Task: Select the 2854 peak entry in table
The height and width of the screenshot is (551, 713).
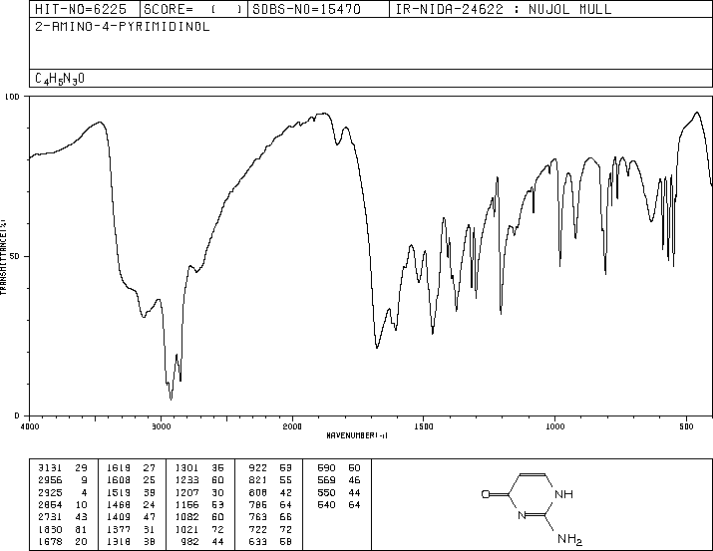Action: (x=63, y=504)
